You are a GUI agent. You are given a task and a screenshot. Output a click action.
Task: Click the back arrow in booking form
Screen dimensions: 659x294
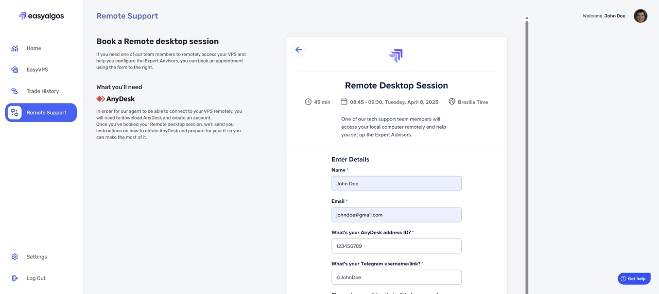[x=299, y=50]
